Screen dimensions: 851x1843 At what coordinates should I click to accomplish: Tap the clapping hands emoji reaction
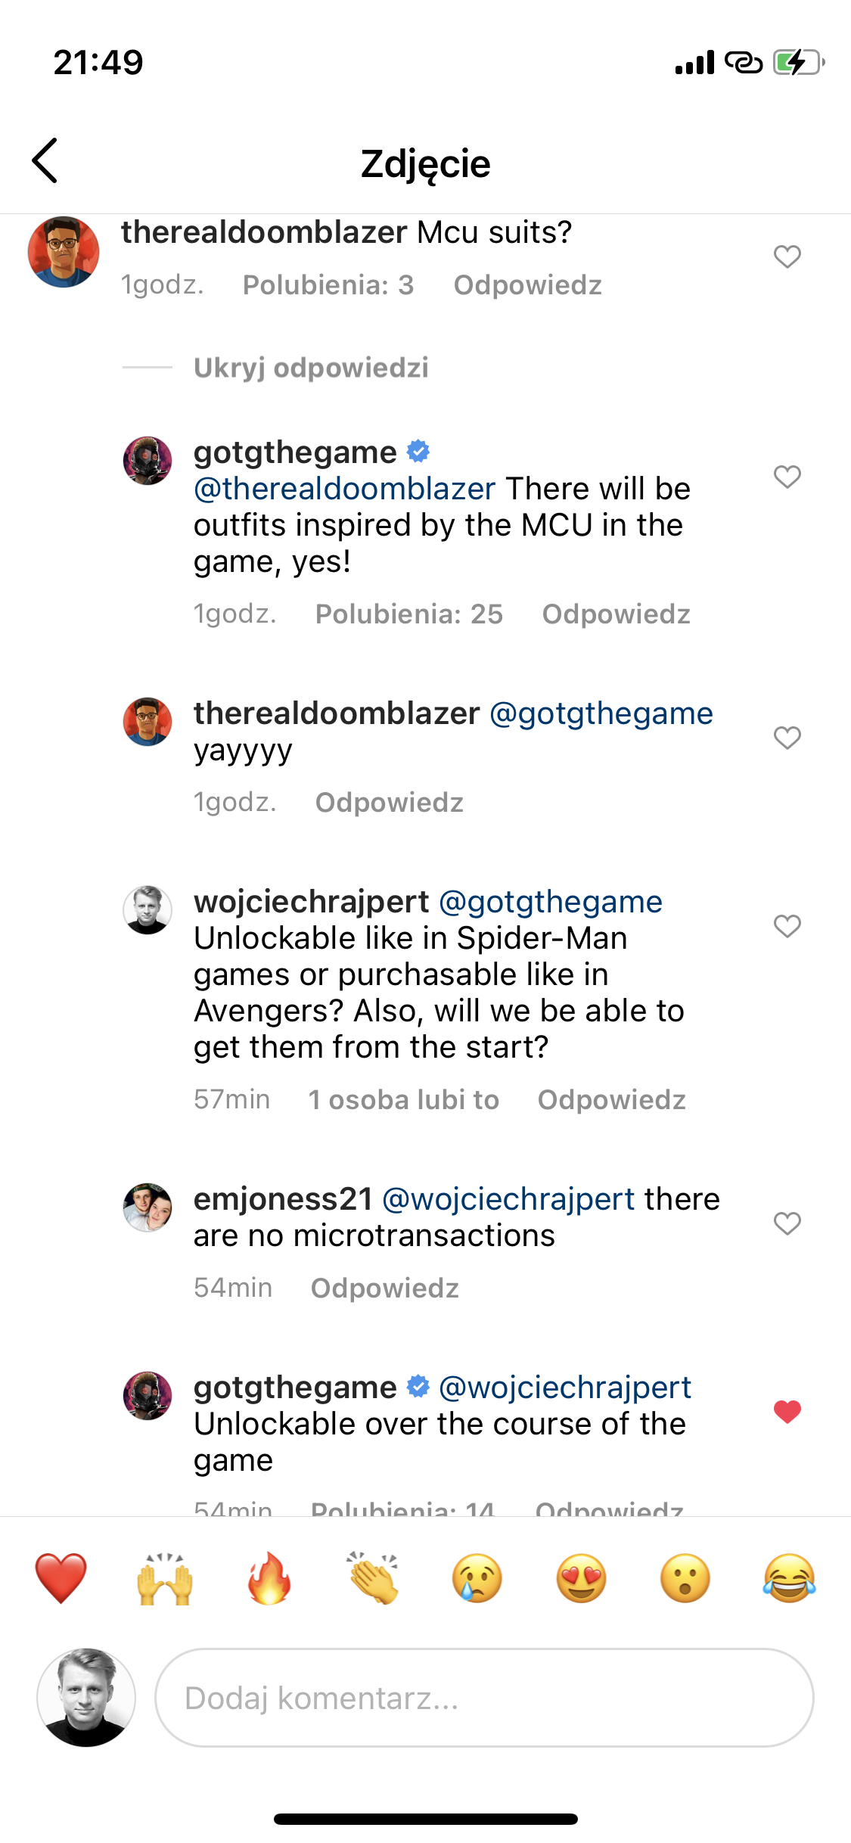tap(373, 1578)
